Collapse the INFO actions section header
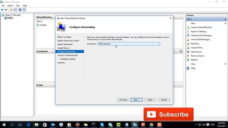This screenshot has width=228, height=128. tap(225, 19)
